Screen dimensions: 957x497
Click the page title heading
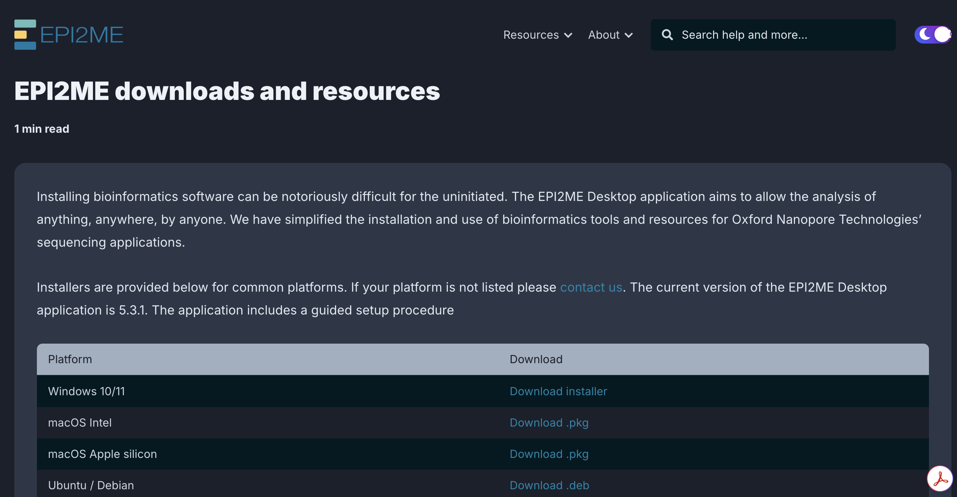tap(227, 91)
